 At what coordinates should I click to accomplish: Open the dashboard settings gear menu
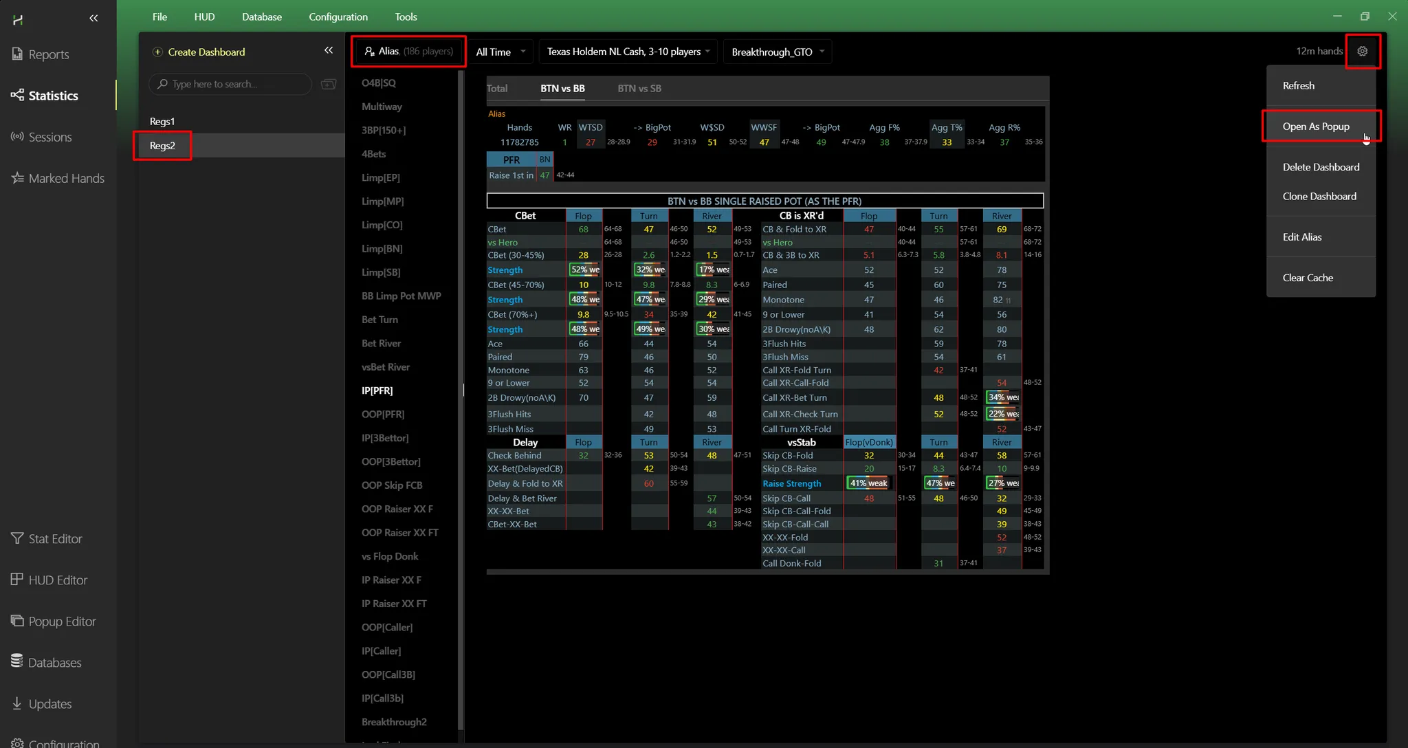(1362, 51)
